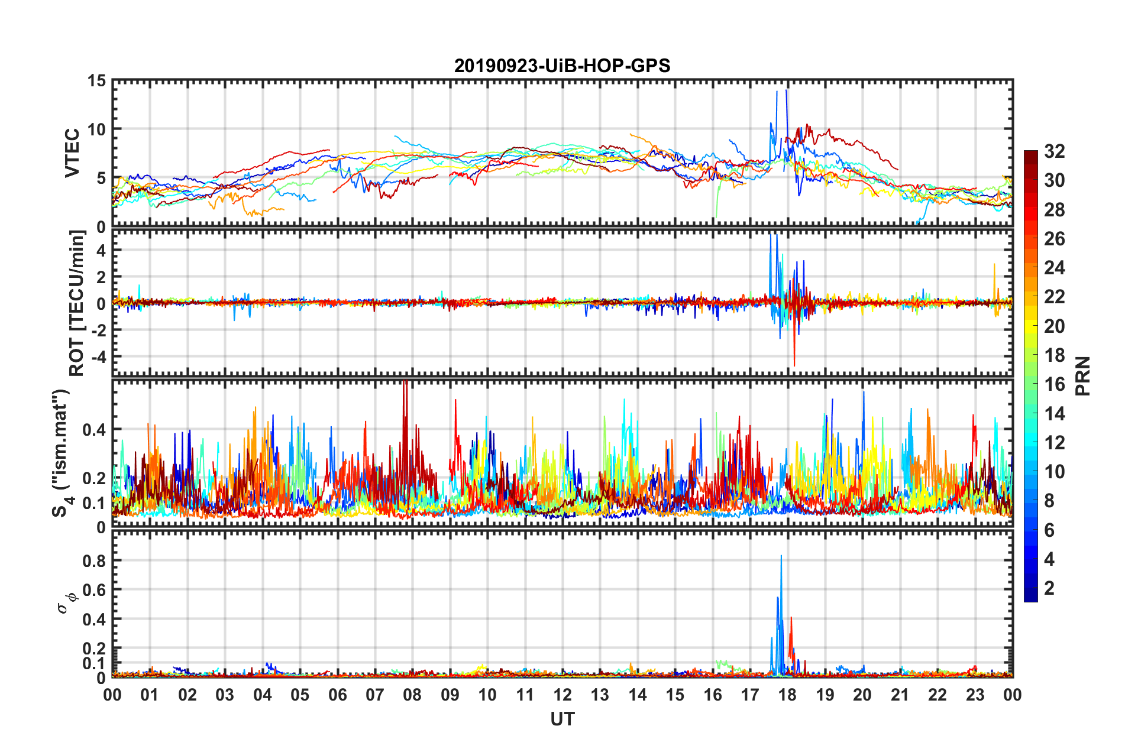Select ROT axis tick label -2
The height and width of the screenshot is (752, 1125).
tap(98, 330)
